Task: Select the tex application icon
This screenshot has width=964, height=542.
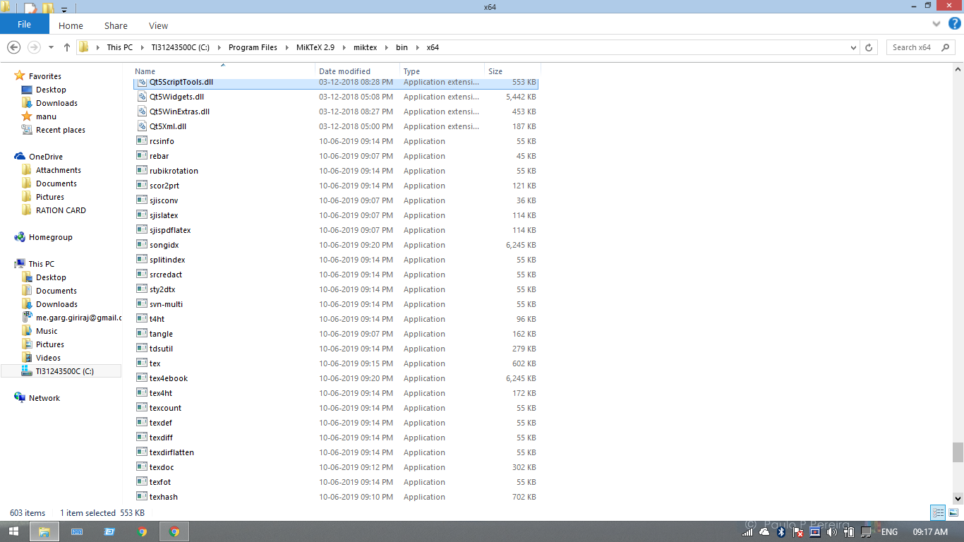Action: [x=142, y=363]
